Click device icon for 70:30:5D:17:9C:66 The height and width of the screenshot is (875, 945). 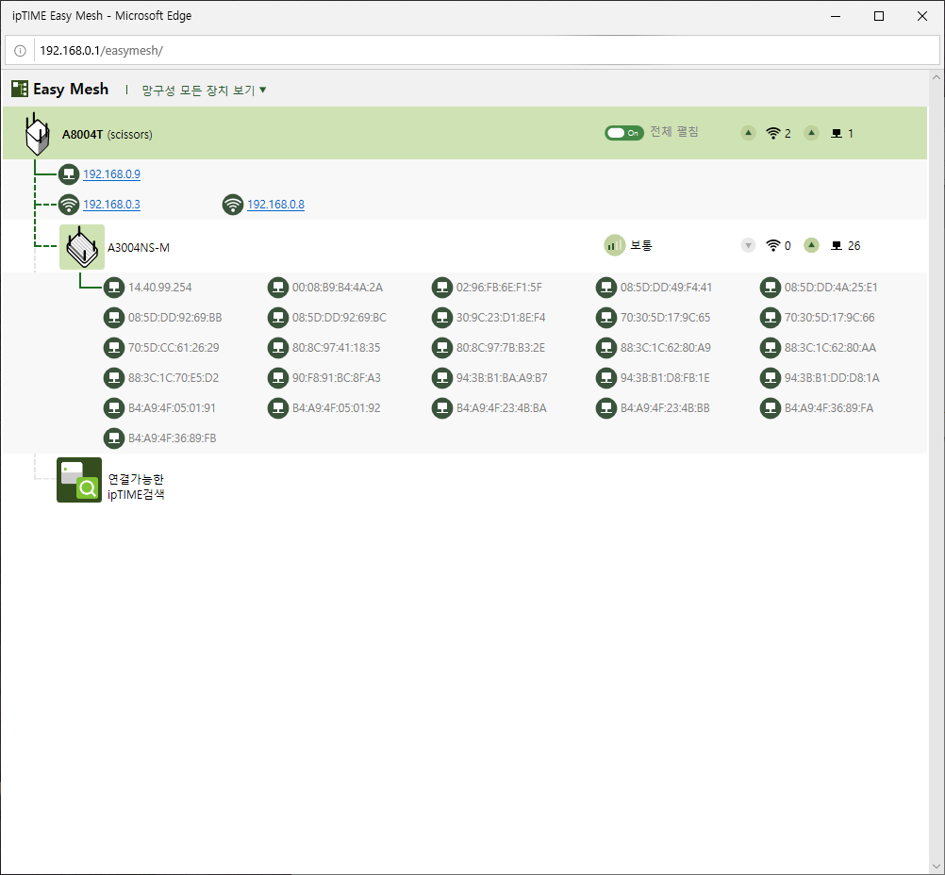point(771,318)
